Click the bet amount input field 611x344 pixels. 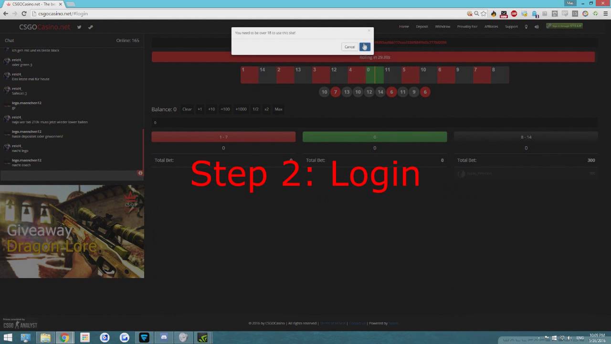click(375, 123)
